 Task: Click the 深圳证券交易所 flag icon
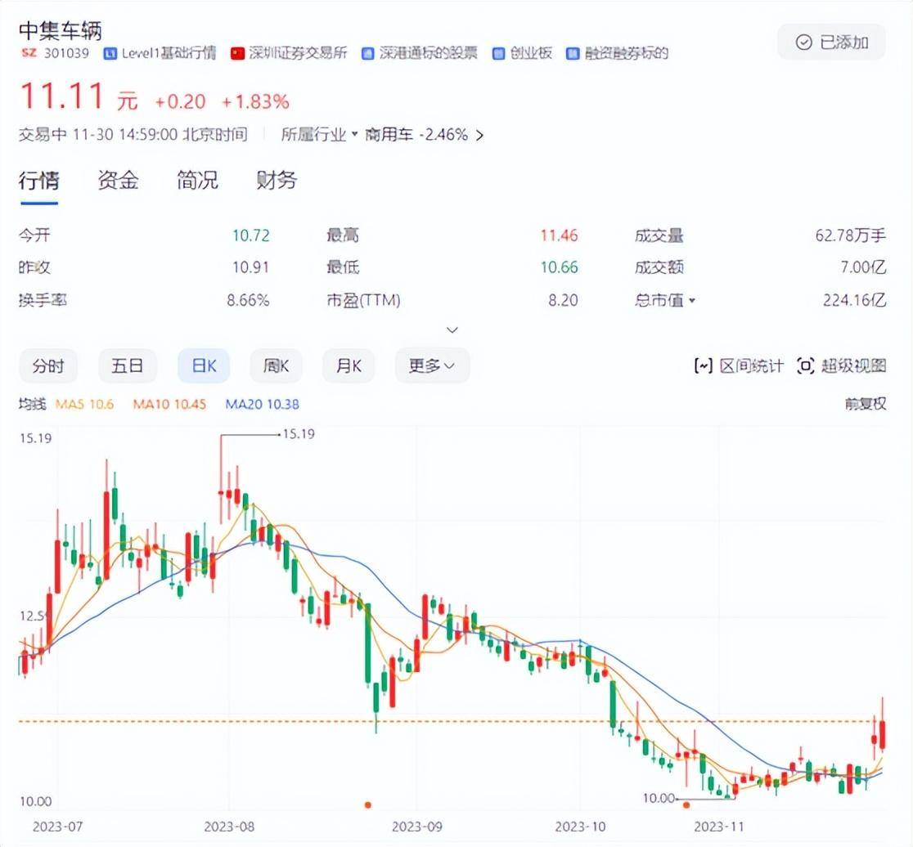(x=237, y=53)
